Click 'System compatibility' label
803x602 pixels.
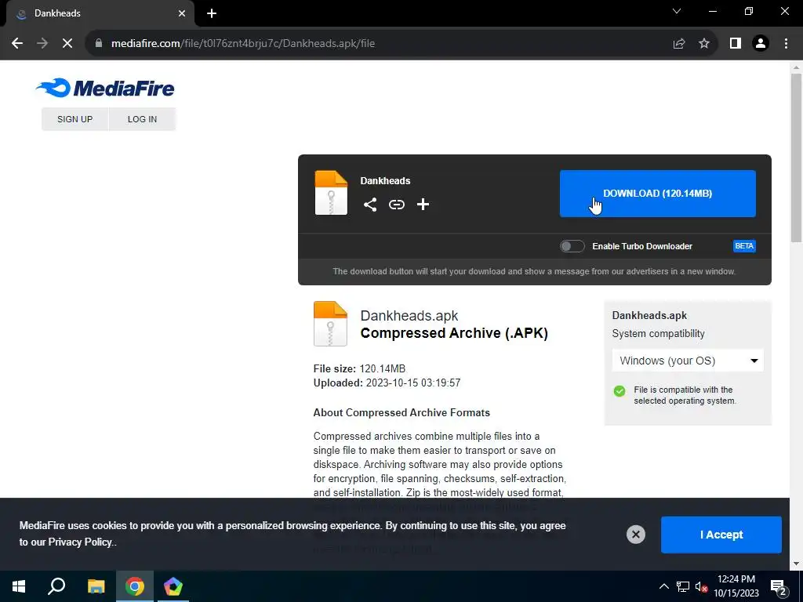pos(658,334)
